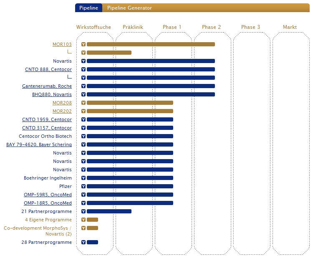Click the Boehringer Ingelheim label
Image resolution: width=313 pixels, height=256 pixels.
point(48,178)
